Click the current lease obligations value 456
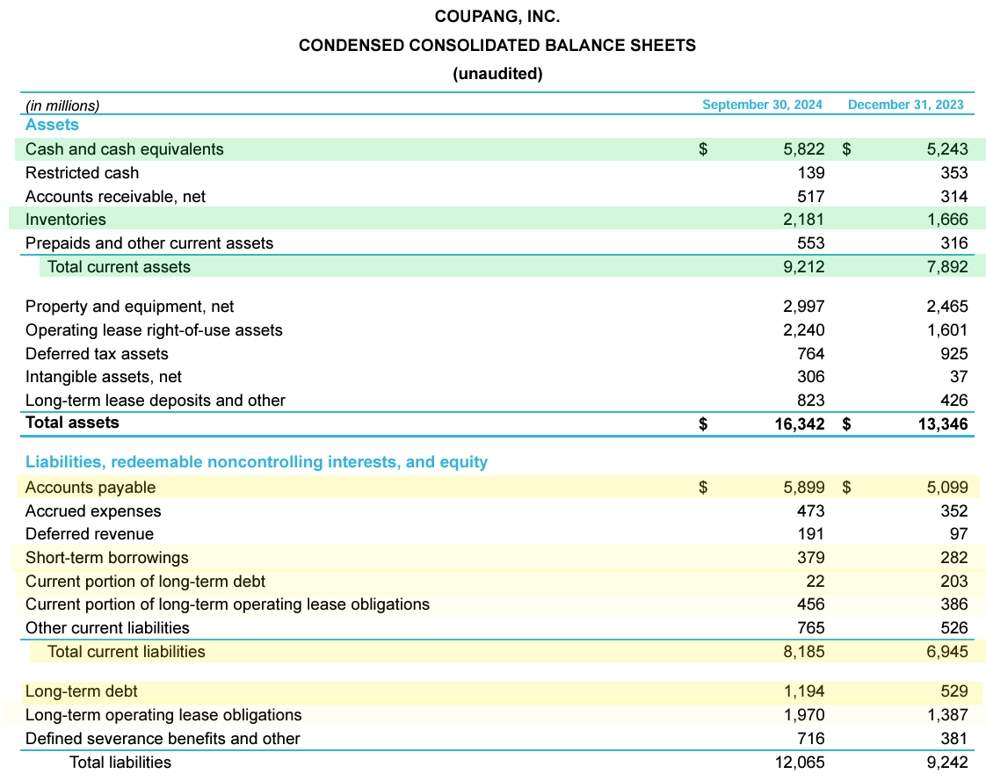 (810, 604)
